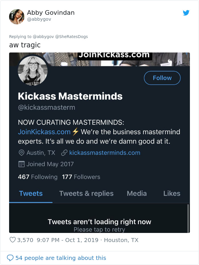Tap Please tap to retry
This screenshot has height=265, width=199.
tap(100, 230)
